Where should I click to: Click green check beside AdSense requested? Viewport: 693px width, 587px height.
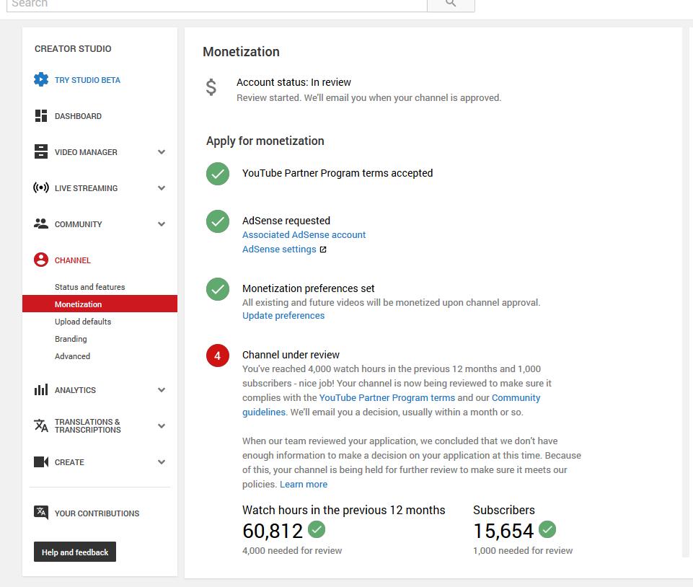(218, 221)
